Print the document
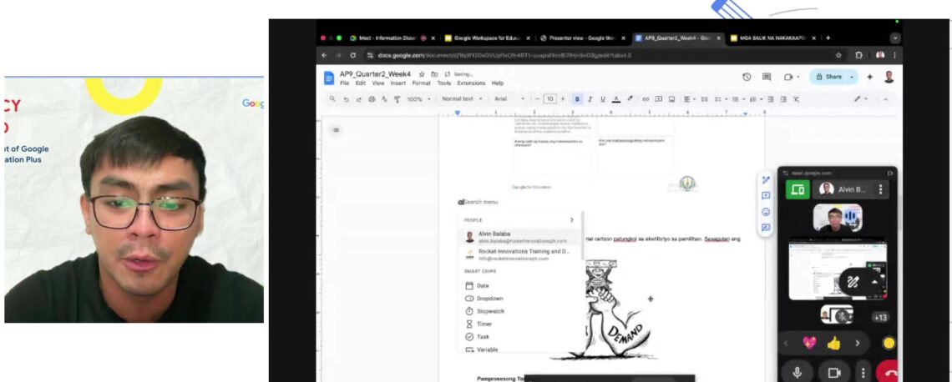The image size is (952, 382). coord(372,98)
